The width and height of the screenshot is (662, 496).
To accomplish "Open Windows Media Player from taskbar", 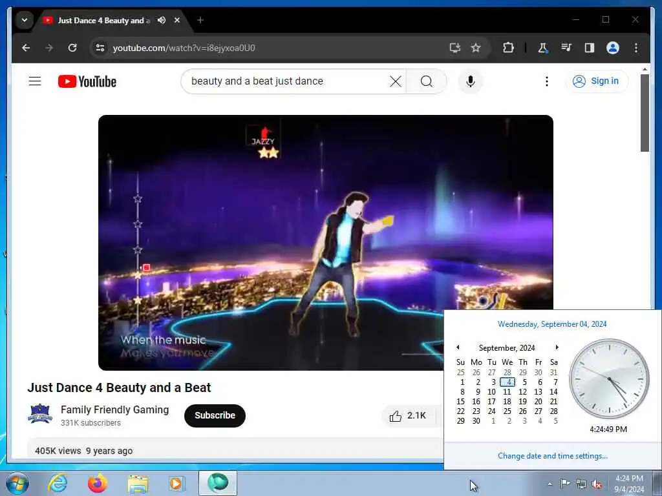I will pyautogui.click(x=177, y=484).
